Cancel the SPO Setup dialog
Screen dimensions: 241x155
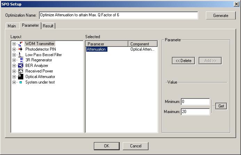136,146
